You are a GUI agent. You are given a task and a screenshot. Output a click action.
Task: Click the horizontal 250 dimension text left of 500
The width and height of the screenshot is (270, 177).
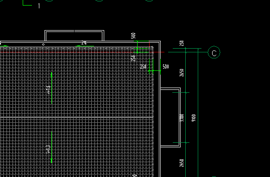pyautogui.click(x=143, y=67)
